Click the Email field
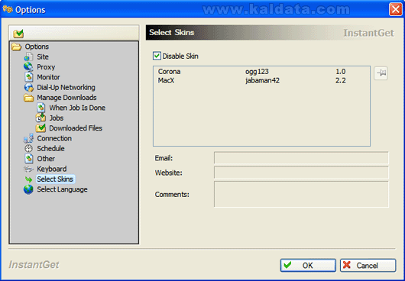405x281 pixels. click(301, 157)
